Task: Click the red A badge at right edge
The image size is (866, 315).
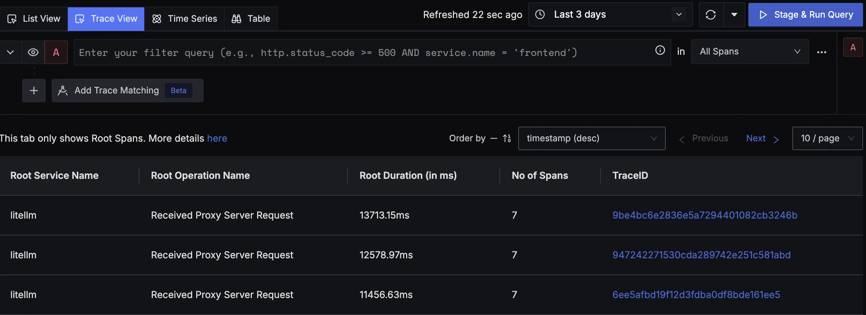Action: click(x=853, y=47)
